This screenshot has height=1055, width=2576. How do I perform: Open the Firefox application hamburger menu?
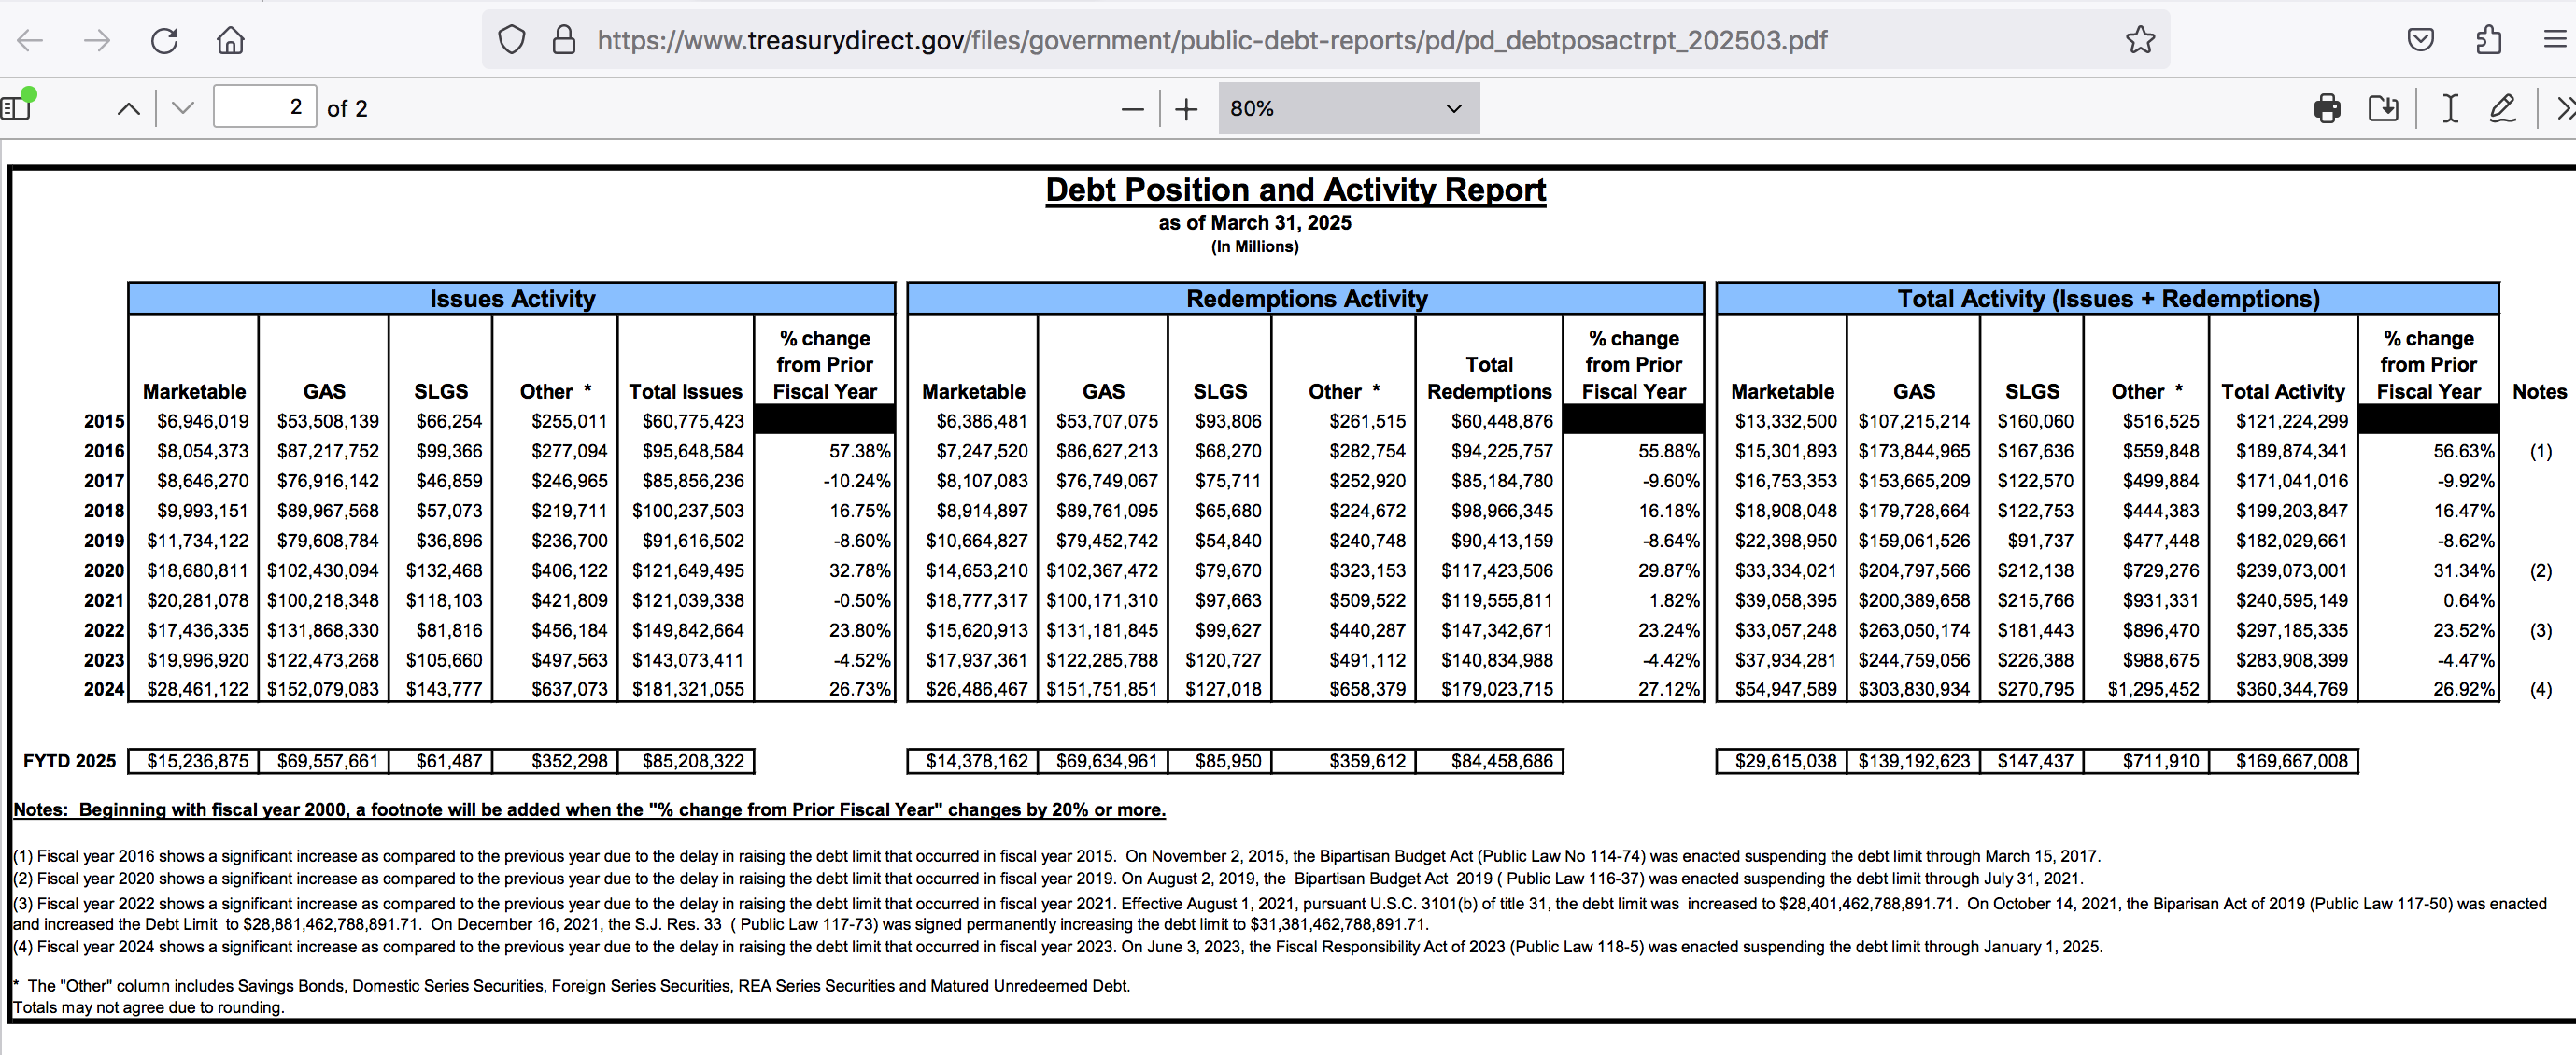(x=2554, y=40)
